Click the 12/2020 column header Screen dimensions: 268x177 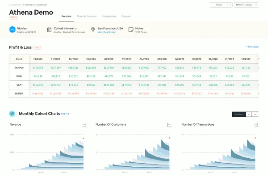[x=38, y=59]
